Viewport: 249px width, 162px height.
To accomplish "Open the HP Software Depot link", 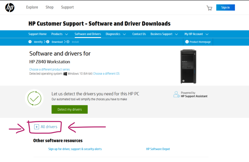I will [158, 149].
